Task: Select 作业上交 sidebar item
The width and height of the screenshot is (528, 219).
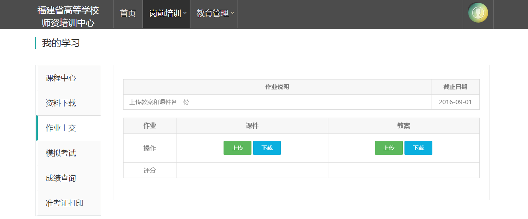Action: tap(61, 128)
